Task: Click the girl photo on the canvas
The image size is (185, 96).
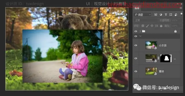Action: [62, 56]
